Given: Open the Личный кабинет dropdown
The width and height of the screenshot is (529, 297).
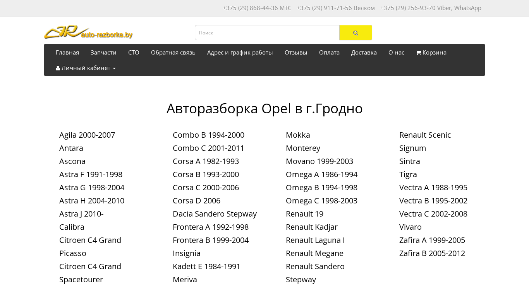Looking at the screenshot, I should [x=86, y=68].
